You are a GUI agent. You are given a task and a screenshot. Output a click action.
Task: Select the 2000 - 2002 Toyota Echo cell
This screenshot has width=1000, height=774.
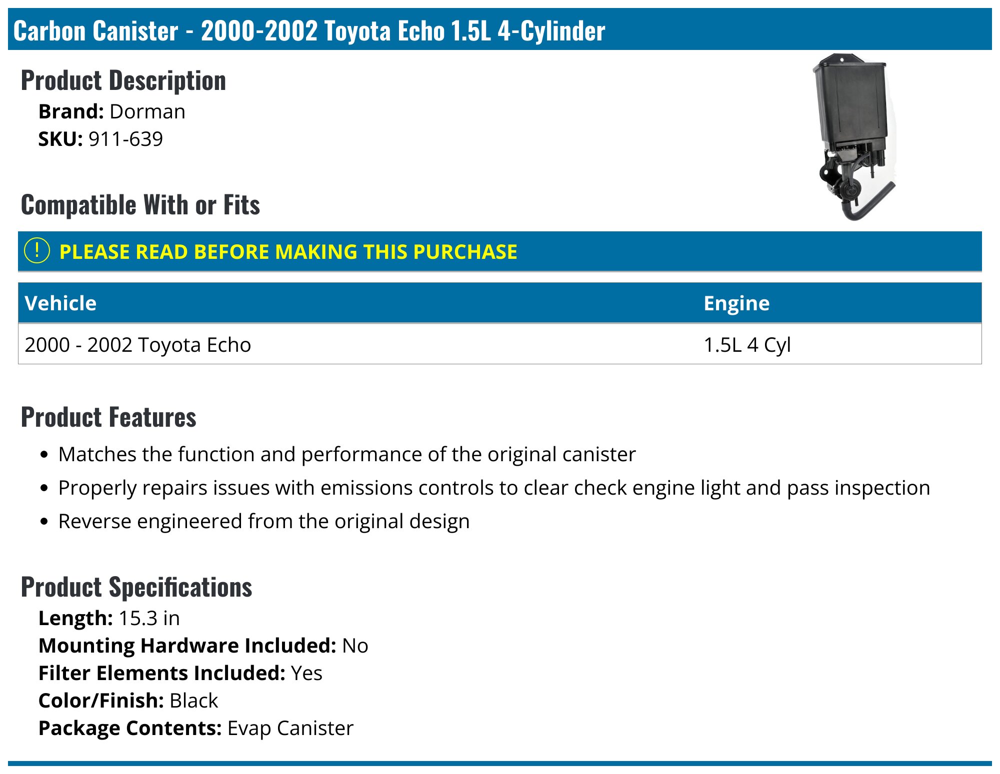(x=138, y=345)
